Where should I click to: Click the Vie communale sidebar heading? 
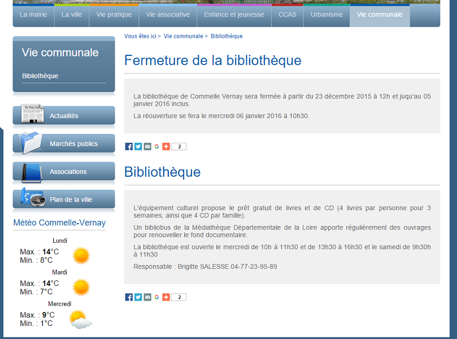[60, 53]
